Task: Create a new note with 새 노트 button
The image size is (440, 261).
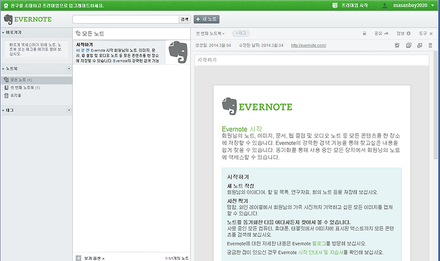Action: [207, 19]
